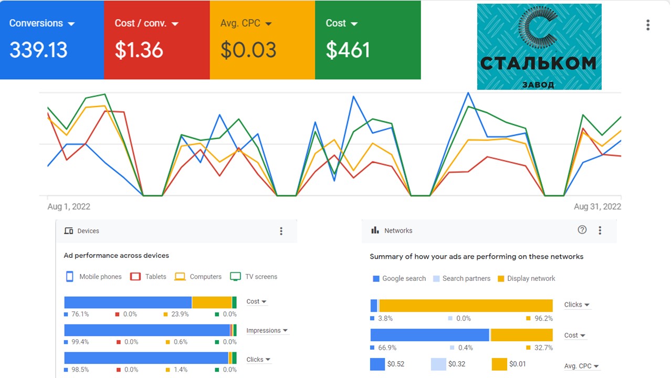The width and height of the screenshot is (672, 378).
Task: Open the top-right overflow menu
Action: (648, 25)
